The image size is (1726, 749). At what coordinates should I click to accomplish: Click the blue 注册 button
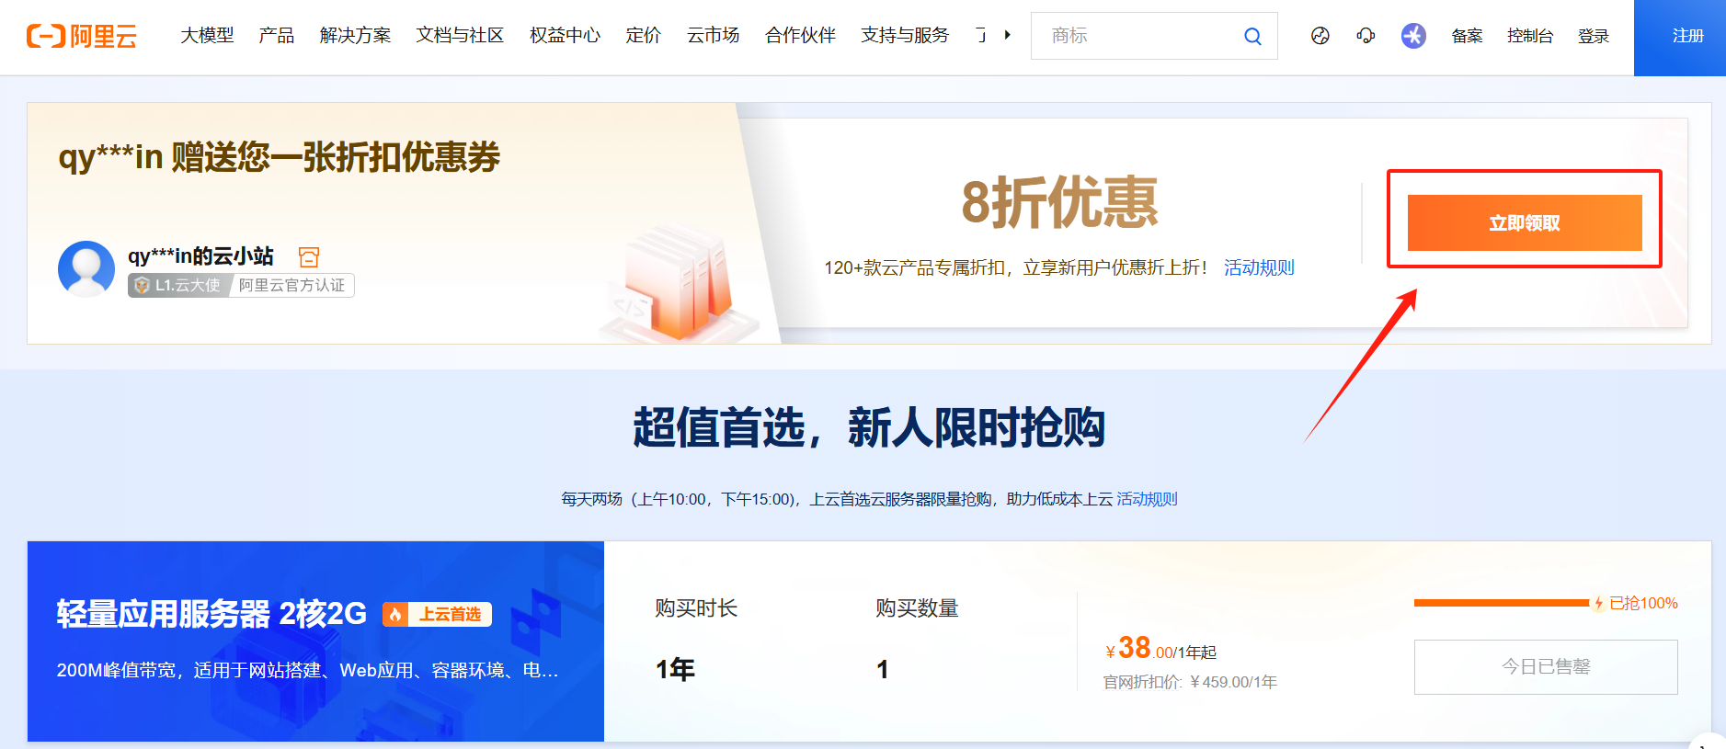1680,38
